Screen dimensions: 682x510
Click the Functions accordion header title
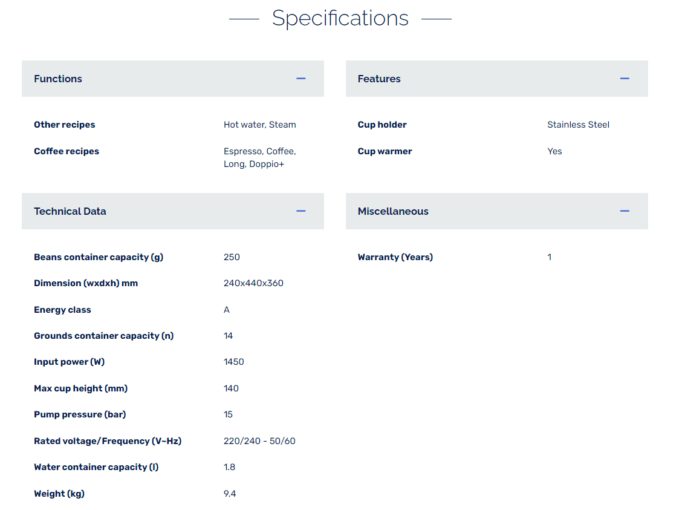point(58,79)
